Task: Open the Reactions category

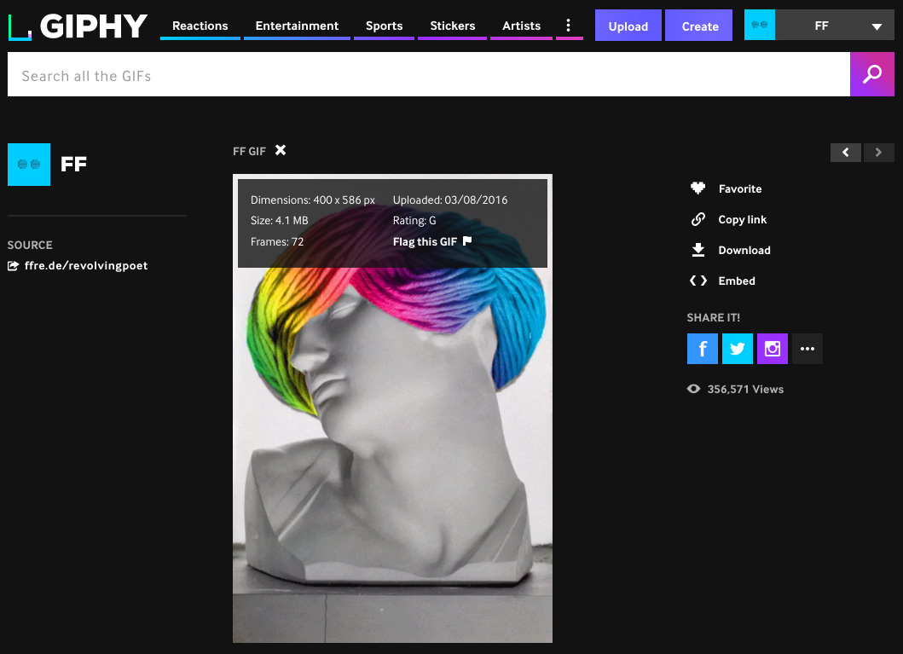Action: pos(200,26)
